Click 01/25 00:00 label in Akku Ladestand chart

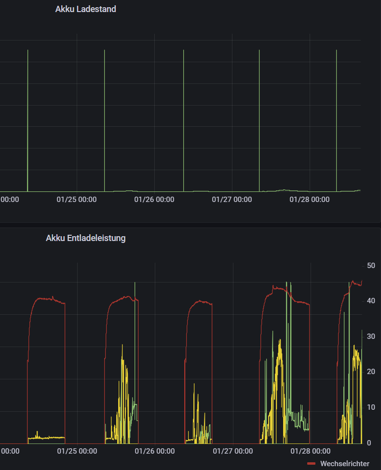77,199
